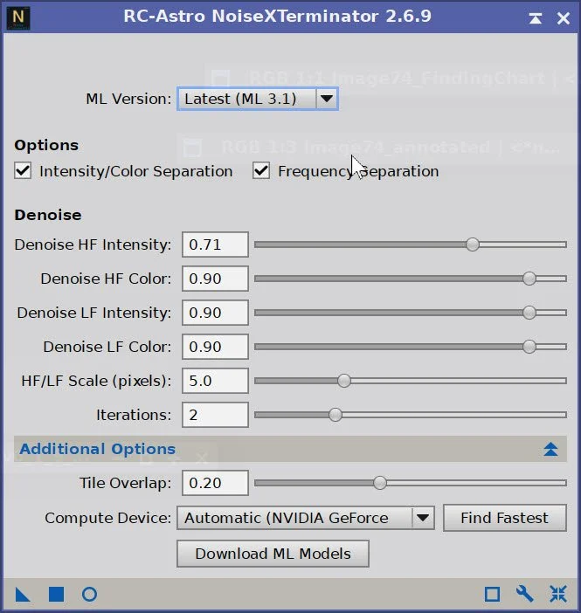The width and height of the screenshot is (581, 613).
Task: Click the Tile Overlap value field
Action: (x=215, y=483)
